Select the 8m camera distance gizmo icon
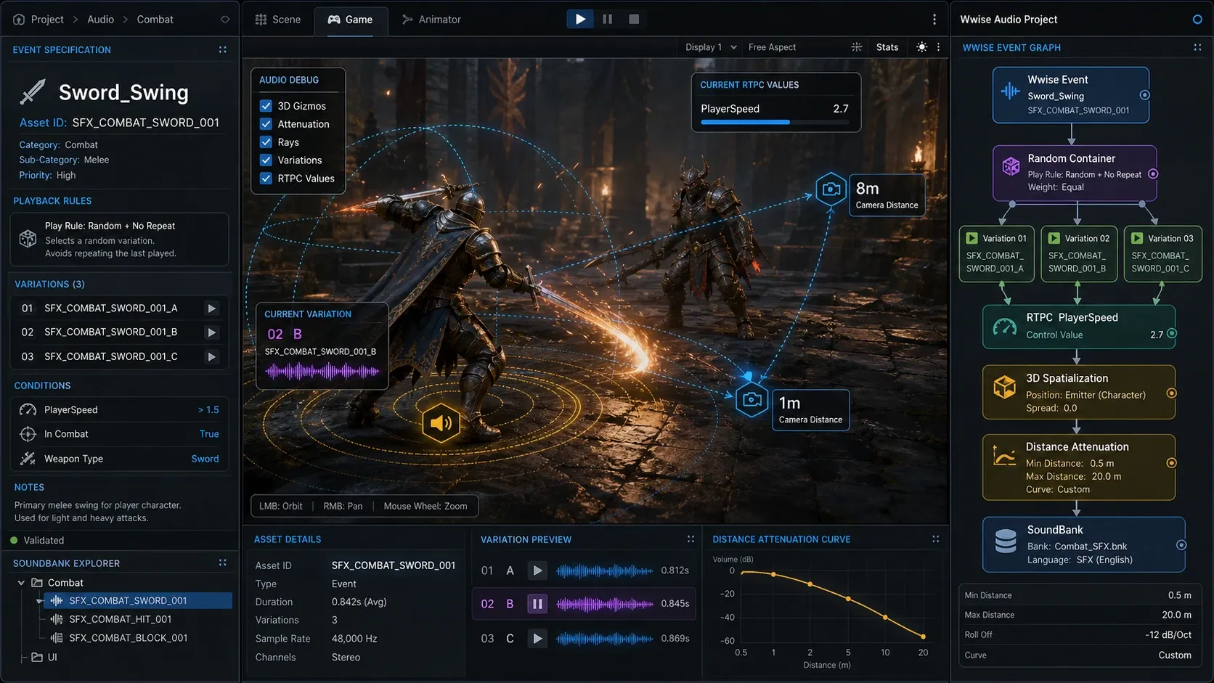 [x=831, y=190]
